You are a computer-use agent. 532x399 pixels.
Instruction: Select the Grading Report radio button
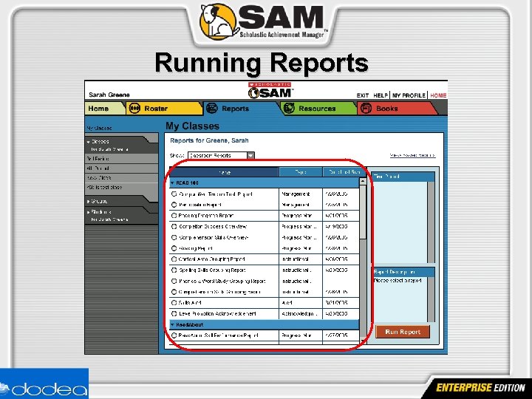click(174, 248)
